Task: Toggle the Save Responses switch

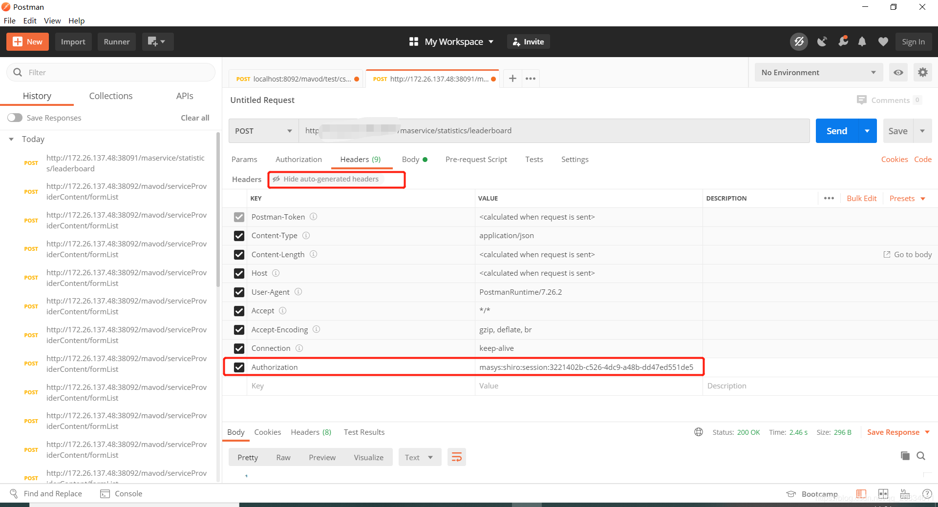Action: pyautogui.click(x=15, y=118)
